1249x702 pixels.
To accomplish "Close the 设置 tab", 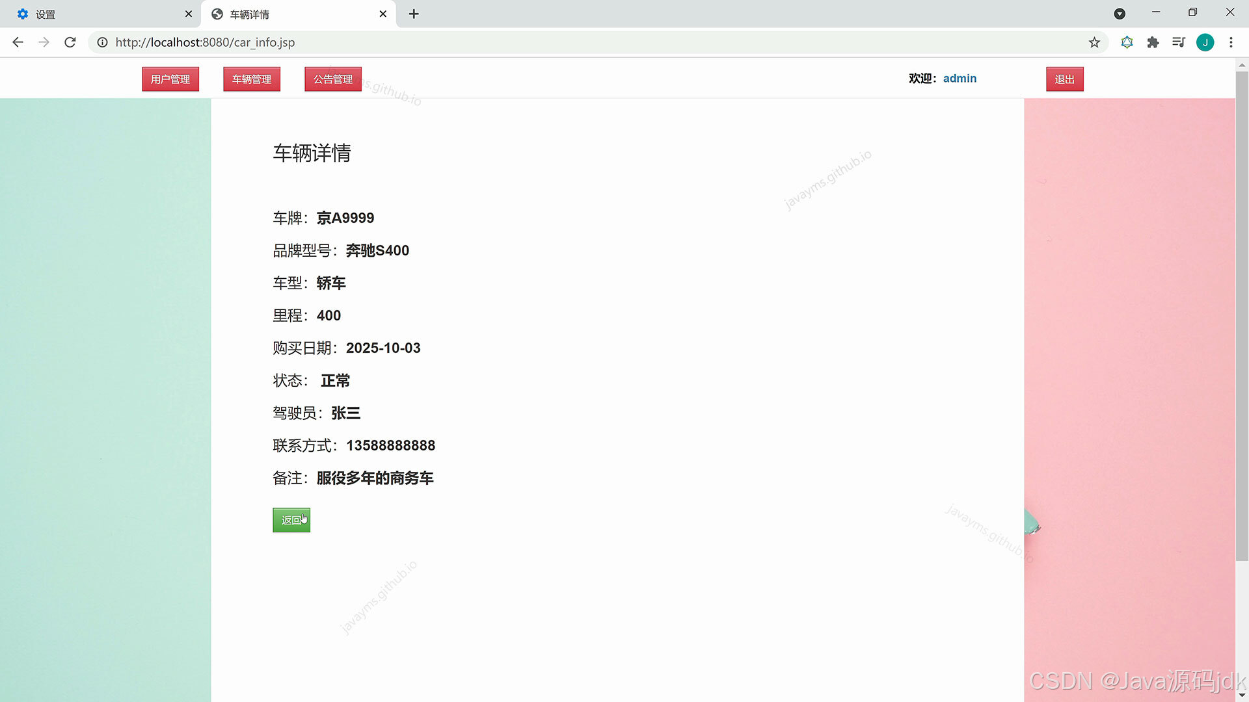I will [x=189, y=14].
